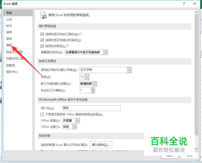Show info tooltip icon beside 浮动工具栏 option
The height and width of the screenshot is (163, 202).
[80, 34]
